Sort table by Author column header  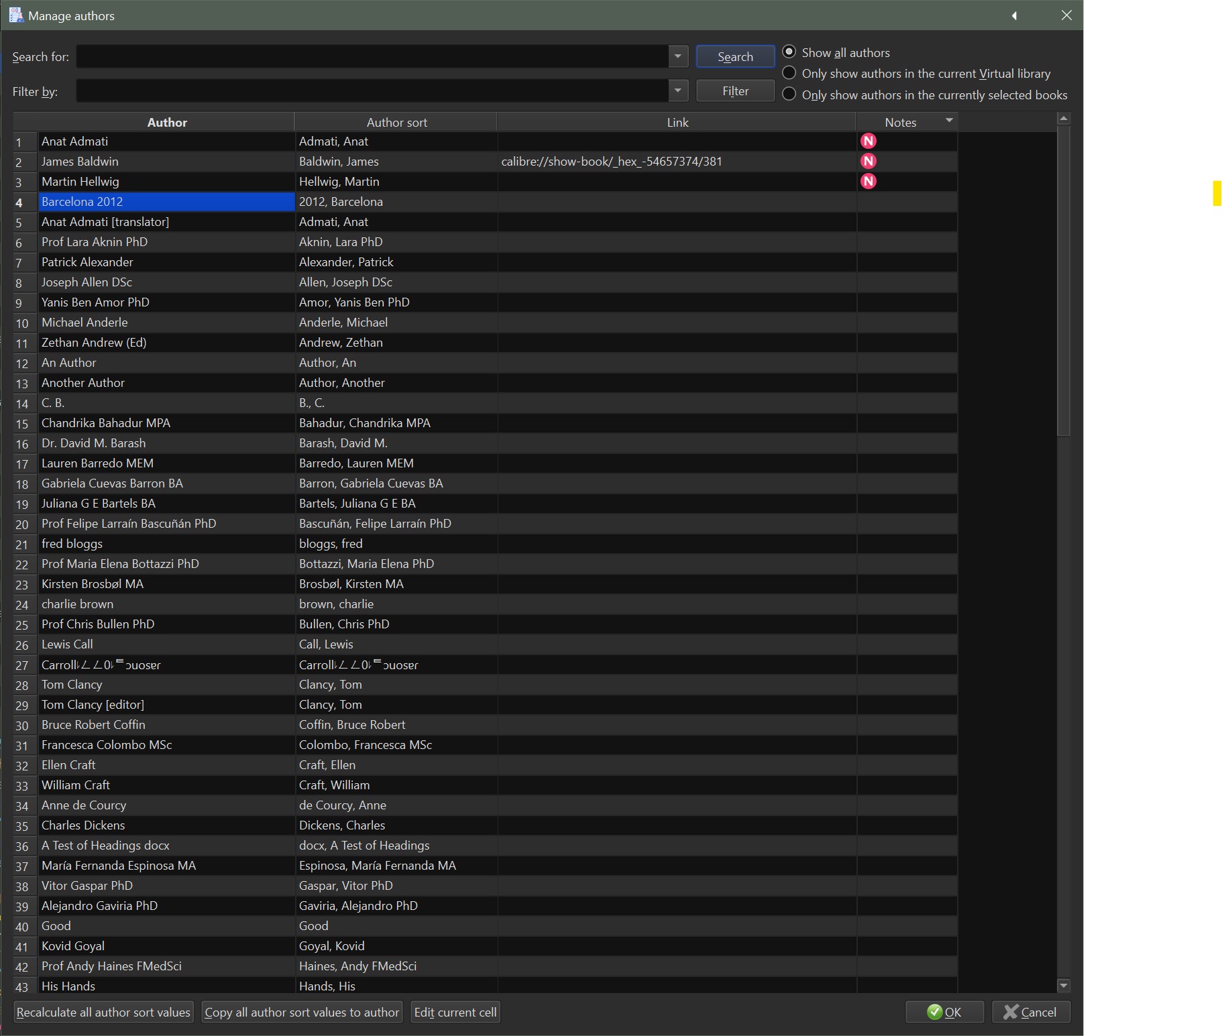tap(167, 122)
